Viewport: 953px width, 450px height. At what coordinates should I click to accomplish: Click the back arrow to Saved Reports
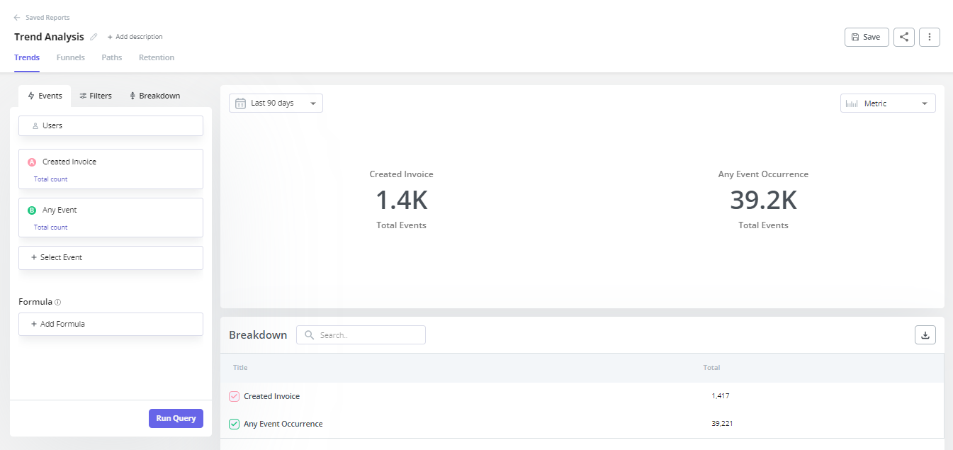[x=17, y=18]
